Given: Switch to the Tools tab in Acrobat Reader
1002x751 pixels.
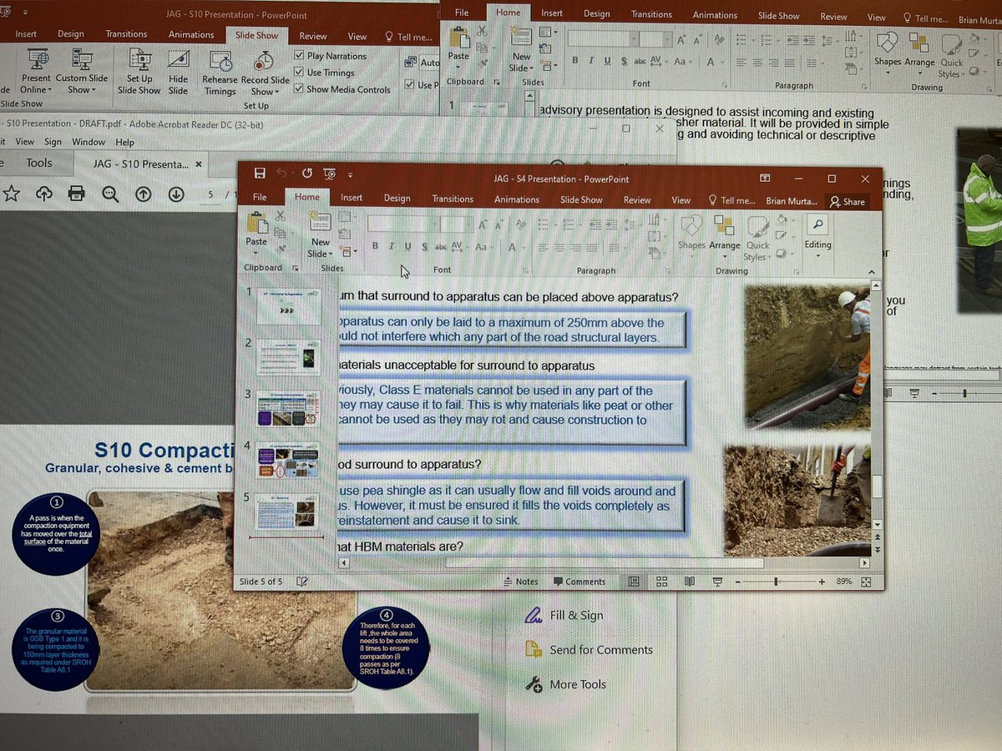Looking at the screenshot, I should coord(38,163).
